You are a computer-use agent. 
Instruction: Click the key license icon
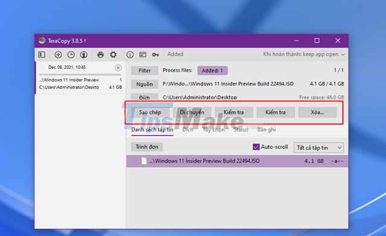[156, 55]
